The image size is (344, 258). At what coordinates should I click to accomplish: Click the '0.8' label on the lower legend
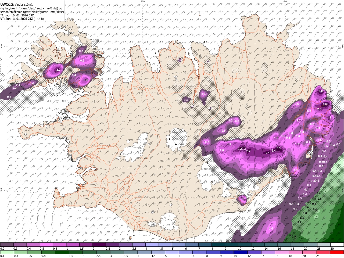(44, 256)
